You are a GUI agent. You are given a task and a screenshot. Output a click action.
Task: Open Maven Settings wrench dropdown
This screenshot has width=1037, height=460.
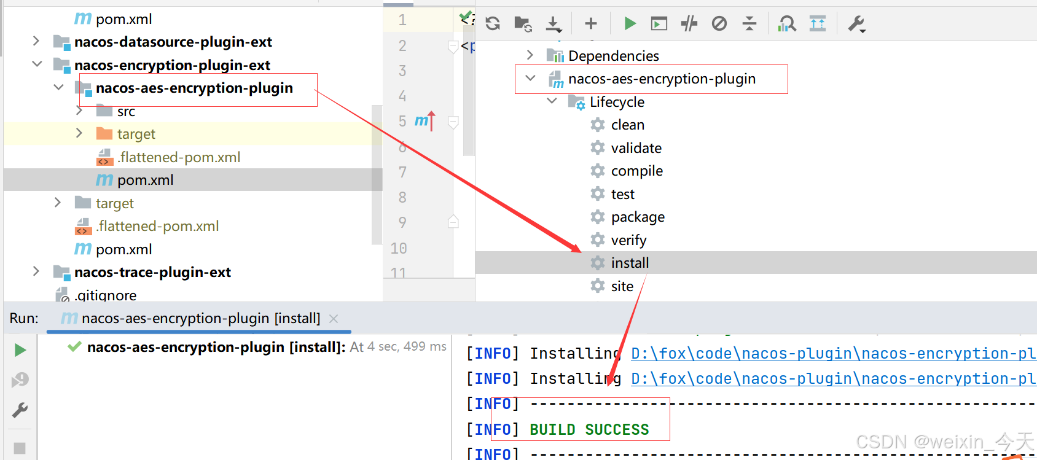tap(856, 24)
